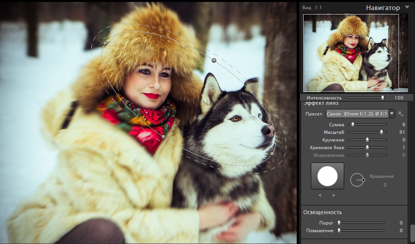Click the Масштаб value 91

402,132
